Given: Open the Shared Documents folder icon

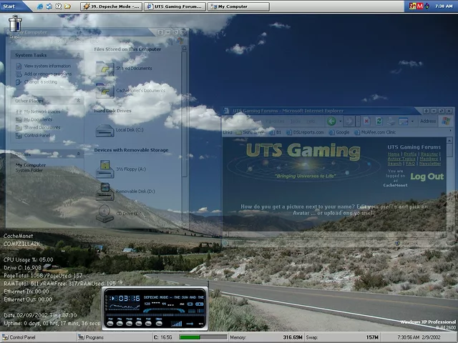Looking at the screenshot, I should click(104, 69).
